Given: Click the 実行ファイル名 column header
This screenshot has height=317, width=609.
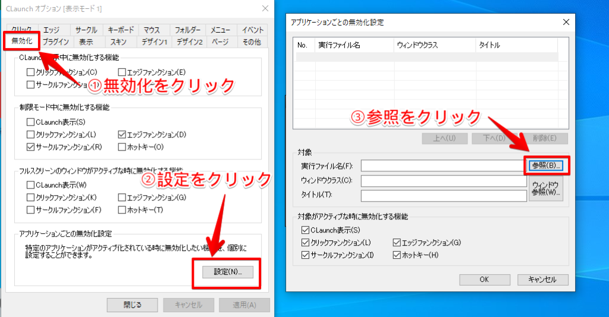Looking at the screenshot, I should [354, 45].
